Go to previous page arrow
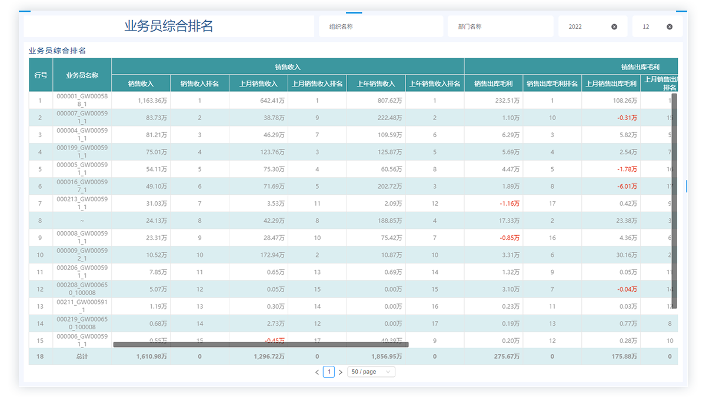 pos(317,372)
